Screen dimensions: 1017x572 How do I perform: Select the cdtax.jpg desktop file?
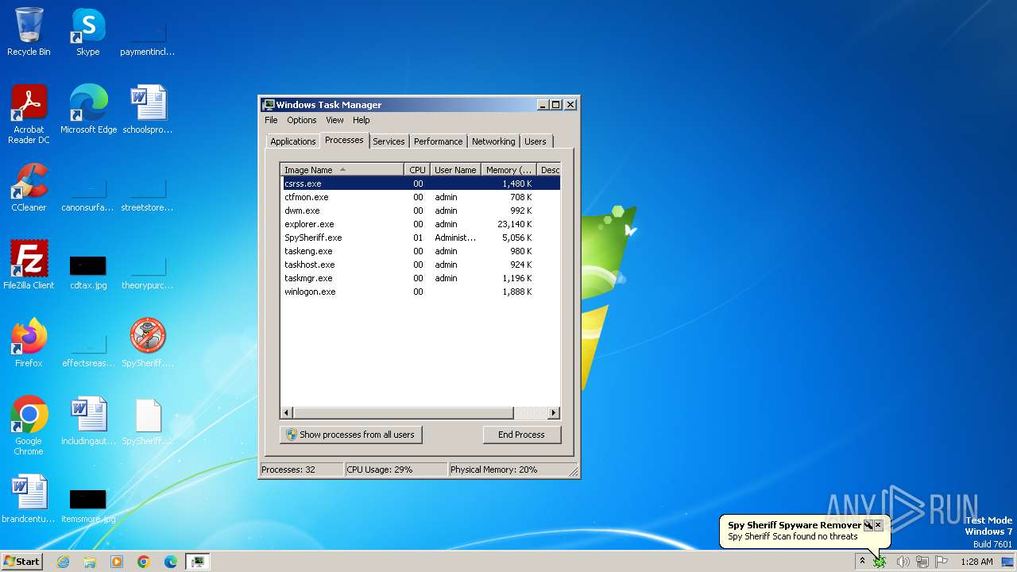tap(88, 270)
